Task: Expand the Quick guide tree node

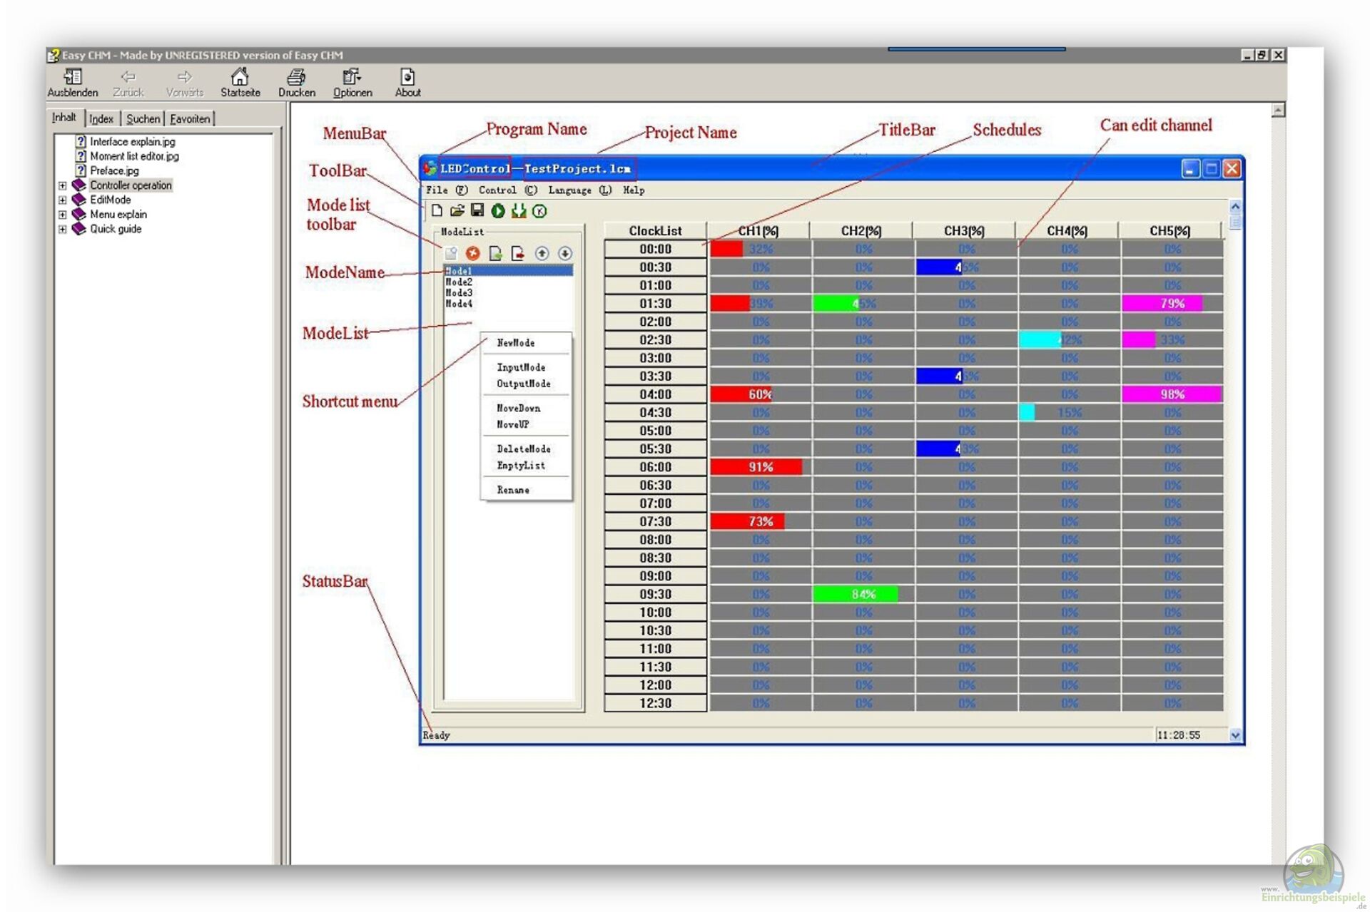Action: coord(63,230)
